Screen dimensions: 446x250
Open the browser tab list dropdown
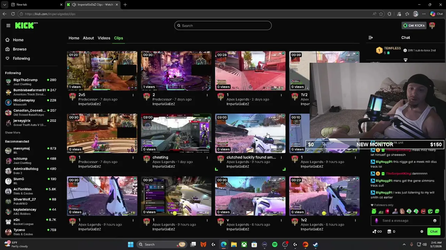(x=5, y=5)
